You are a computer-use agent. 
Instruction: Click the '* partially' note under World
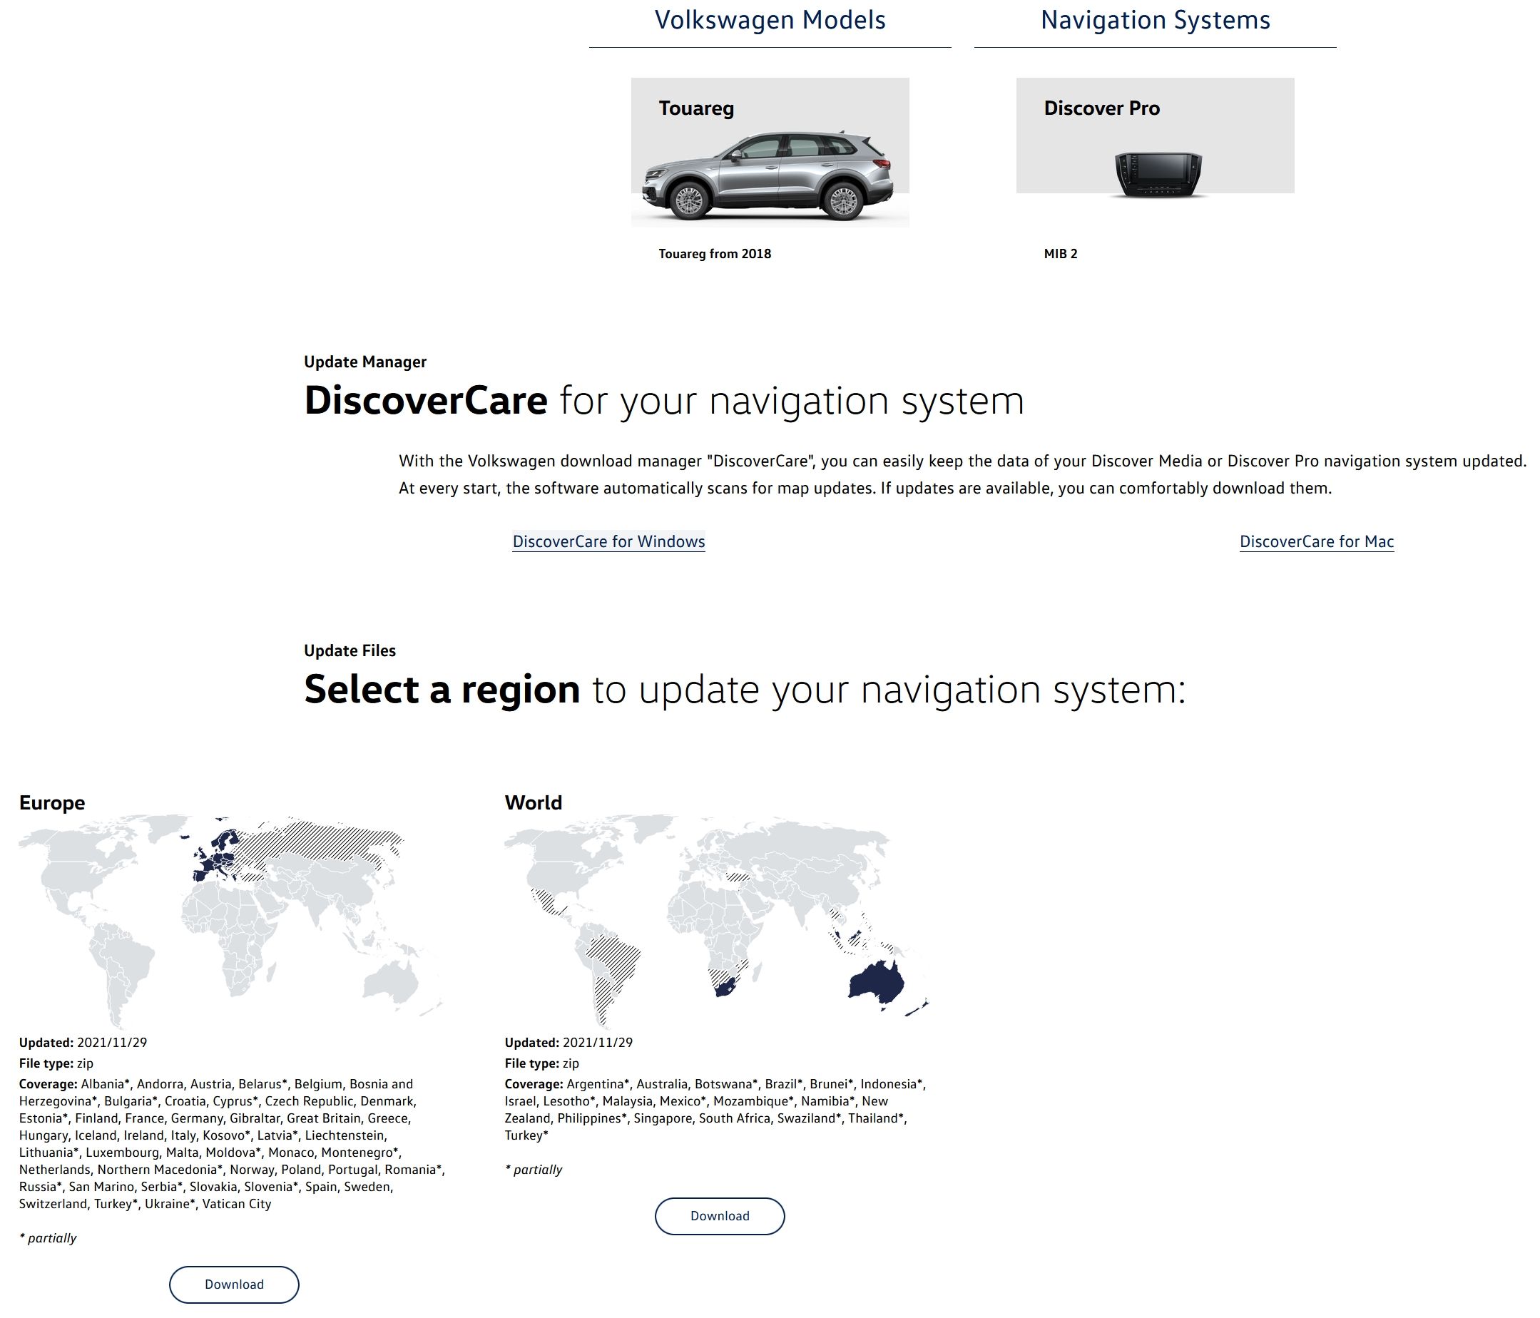coord(533,1170)
